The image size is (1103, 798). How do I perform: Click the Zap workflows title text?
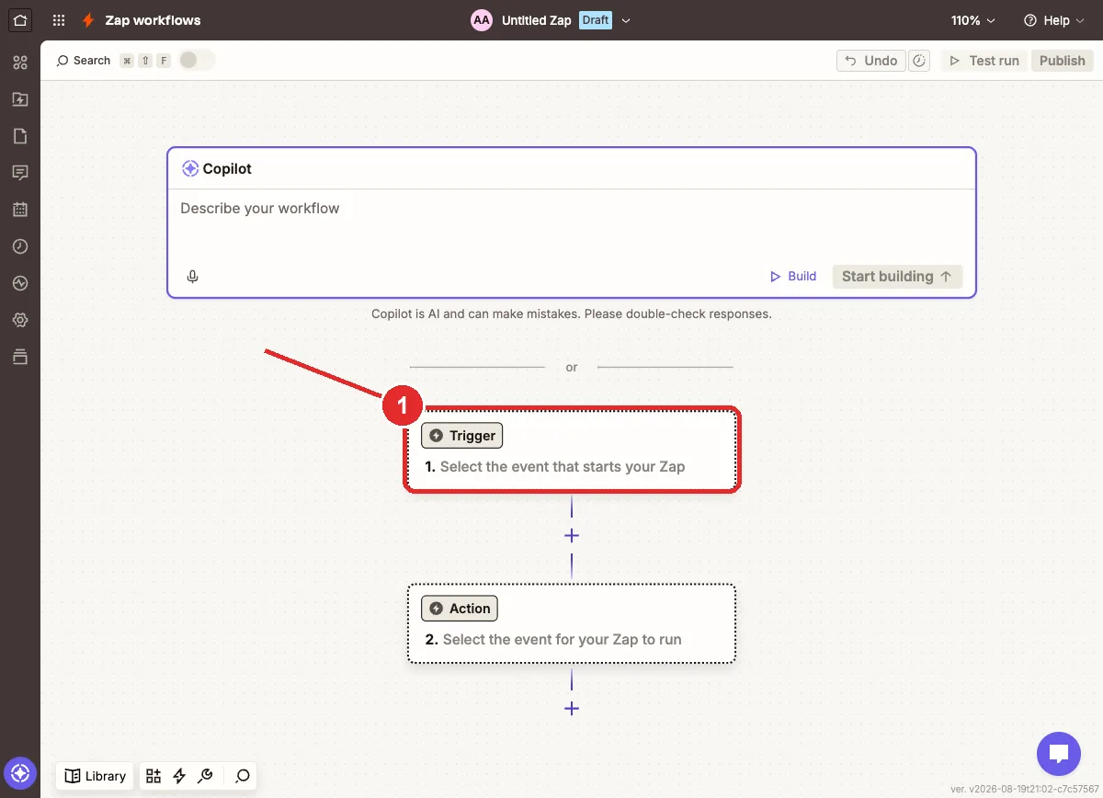point(153,20)
